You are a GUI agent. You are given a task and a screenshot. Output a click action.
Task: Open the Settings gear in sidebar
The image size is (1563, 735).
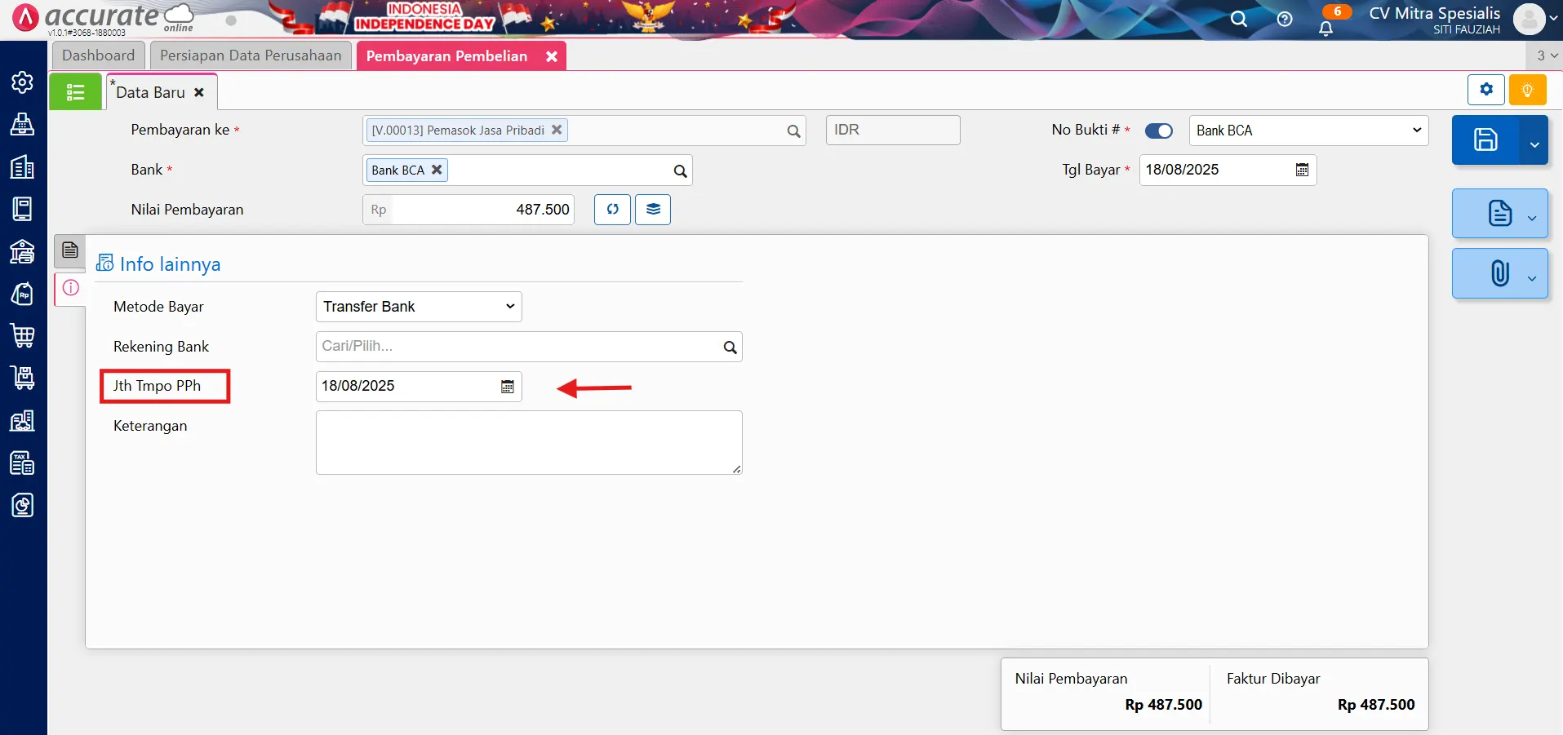click(23, 82)
